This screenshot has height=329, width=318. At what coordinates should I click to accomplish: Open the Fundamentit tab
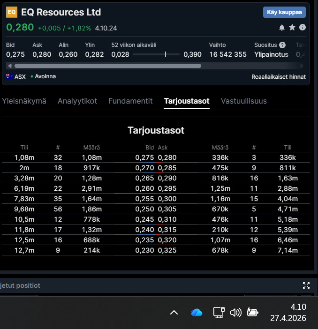point(130,101)
